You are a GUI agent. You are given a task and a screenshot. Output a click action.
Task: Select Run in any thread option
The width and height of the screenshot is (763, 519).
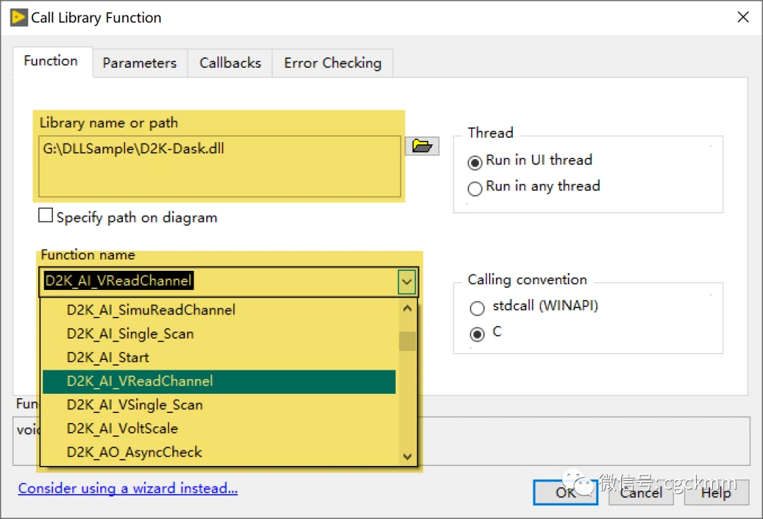(x=475, y=188)
